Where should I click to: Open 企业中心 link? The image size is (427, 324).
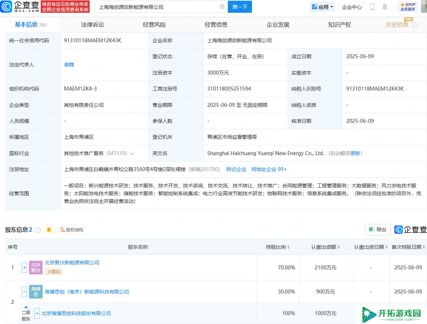point(352,7)
